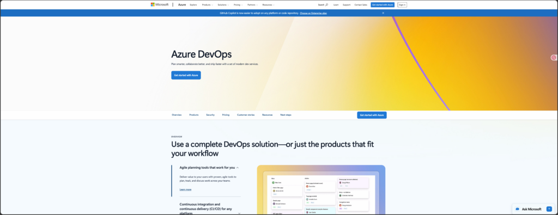558x215 pixels.
Task: Expand the Partners dropdown menu
Action: (x=253, y=5)
